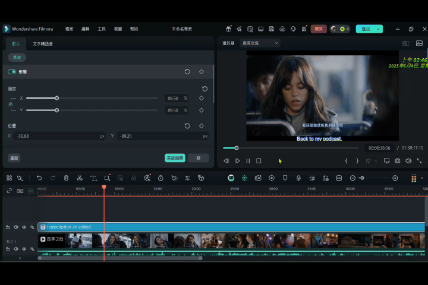Open the 編輯 menu
Image resolution: width=428 pixels, height=285 pixels.
(86, 29)
